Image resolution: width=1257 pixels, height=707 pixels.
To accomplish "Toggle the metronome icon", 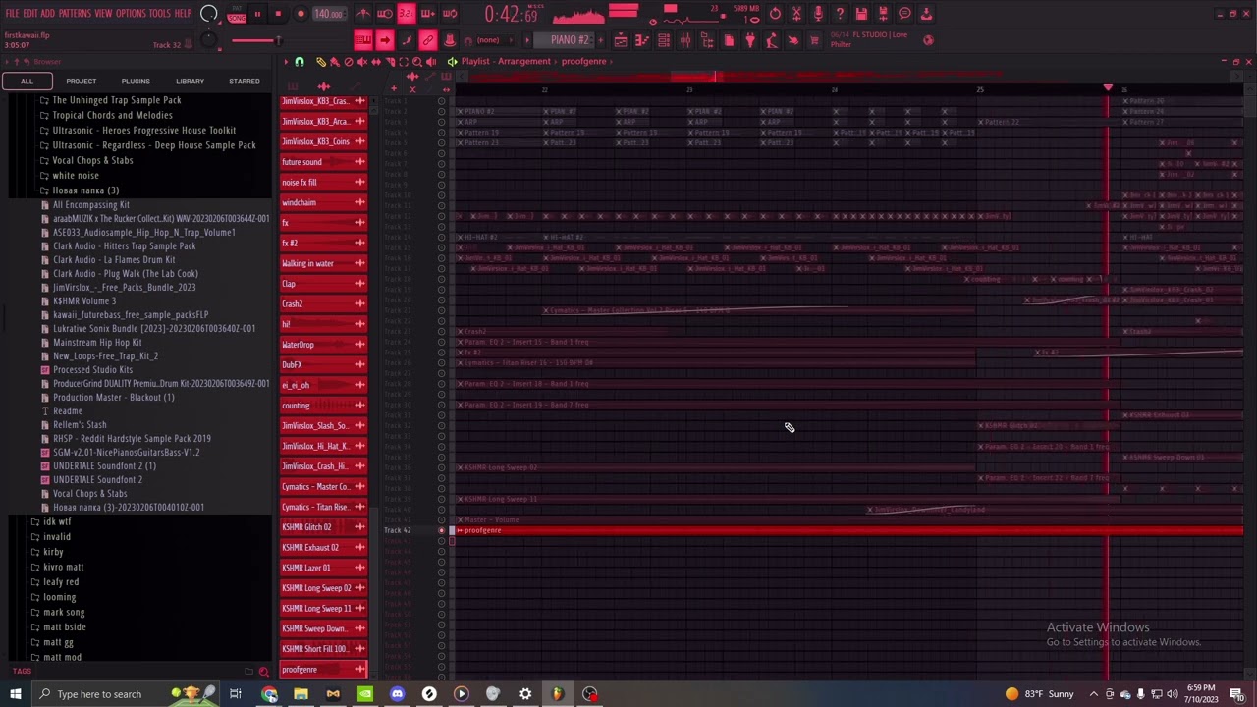I will pyautogui.click(x=363, y=14).
